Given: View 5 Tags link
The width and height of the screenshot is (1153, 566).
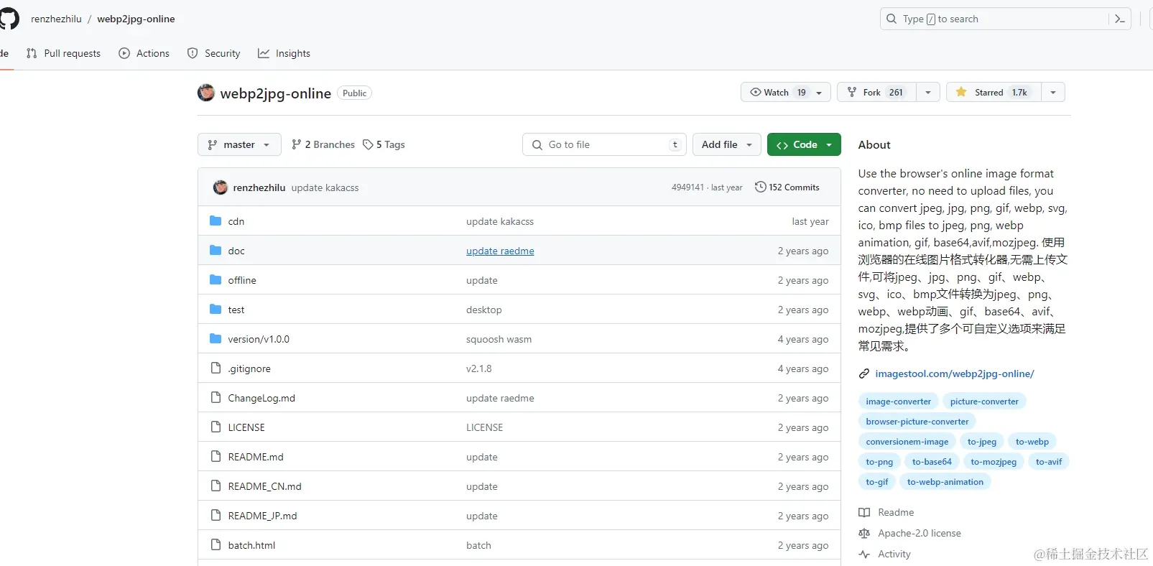Looking at the screenshot, I should pos(384,144).
